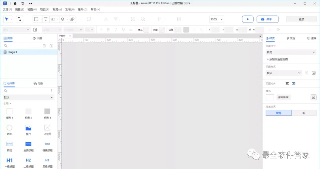Click the search icon in pages panel
The width and height of the screenshot is (320, 169).
(6, 46)
